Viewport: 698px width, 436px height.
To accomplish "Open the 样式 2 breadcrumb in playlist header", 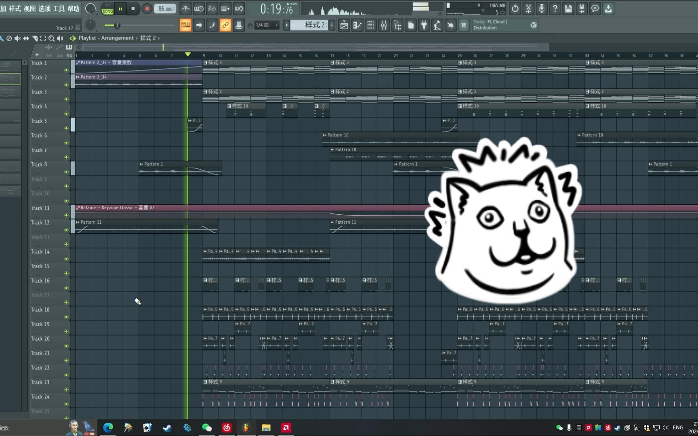I will coord(148,38).
